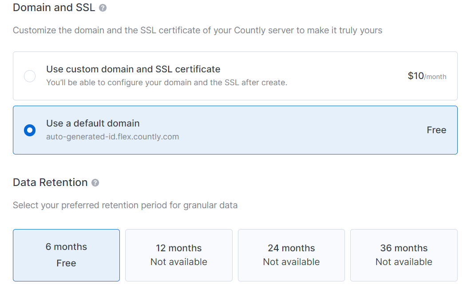This screenshot has height=293, width=467.
Task: Click Not available under 12 months
Action: [178, 262]
